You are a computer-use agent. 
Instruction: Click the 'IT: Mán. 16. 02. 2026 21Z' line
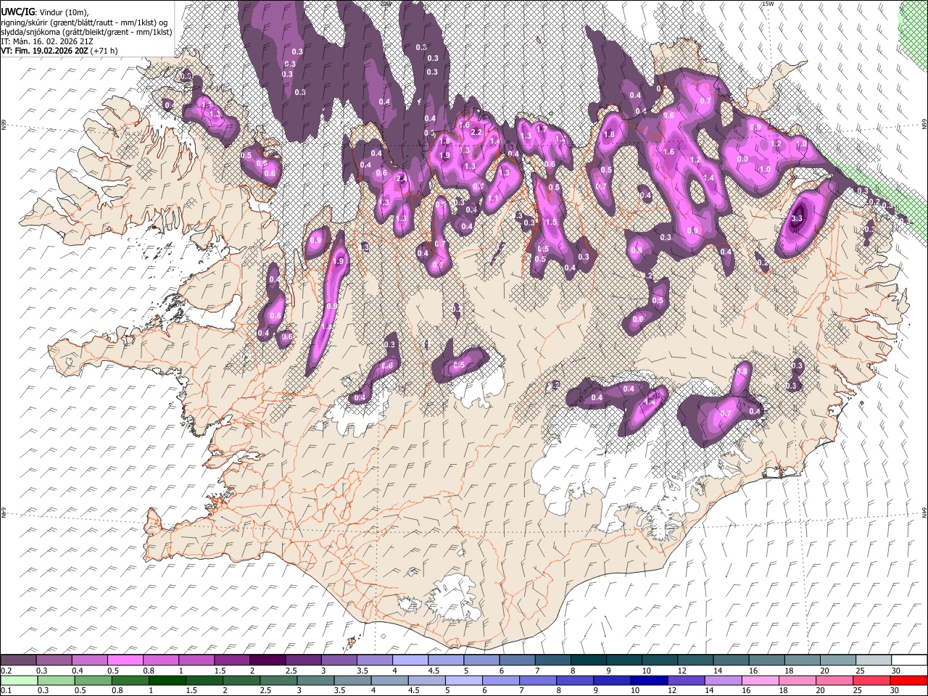(x=46, y=41)
